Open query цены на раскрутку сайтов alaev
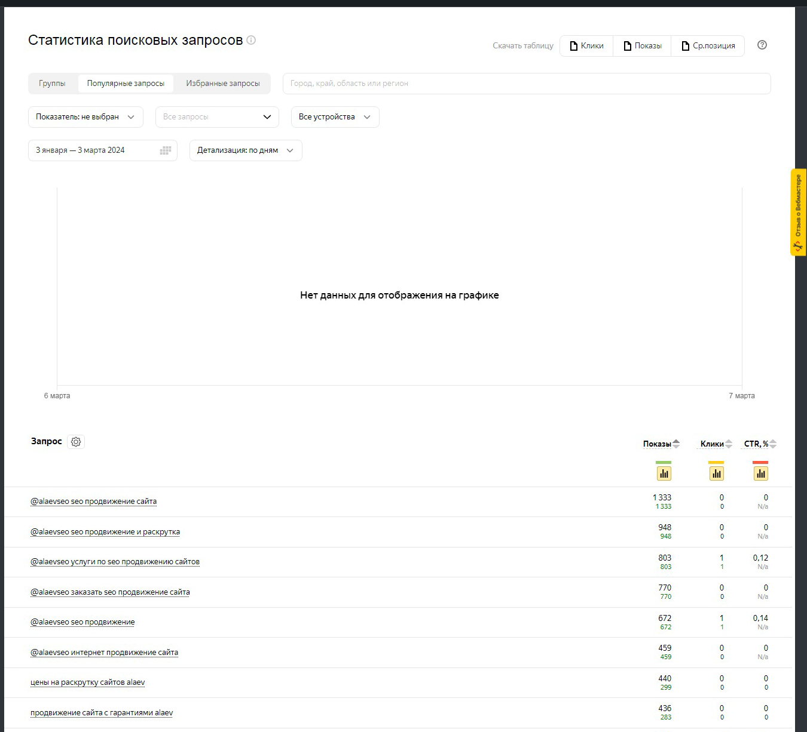The image size is (807, 732). point(88,682)
